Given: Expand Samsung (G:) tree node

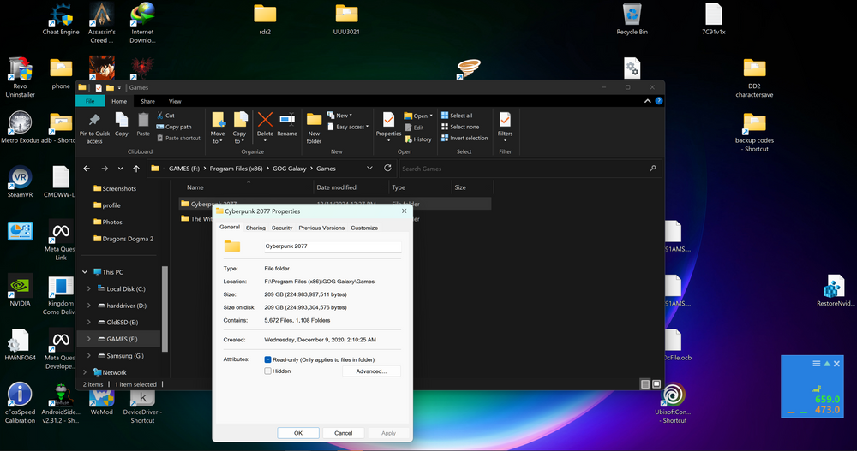Looking at the screenshot, I should tap(88, 356).
